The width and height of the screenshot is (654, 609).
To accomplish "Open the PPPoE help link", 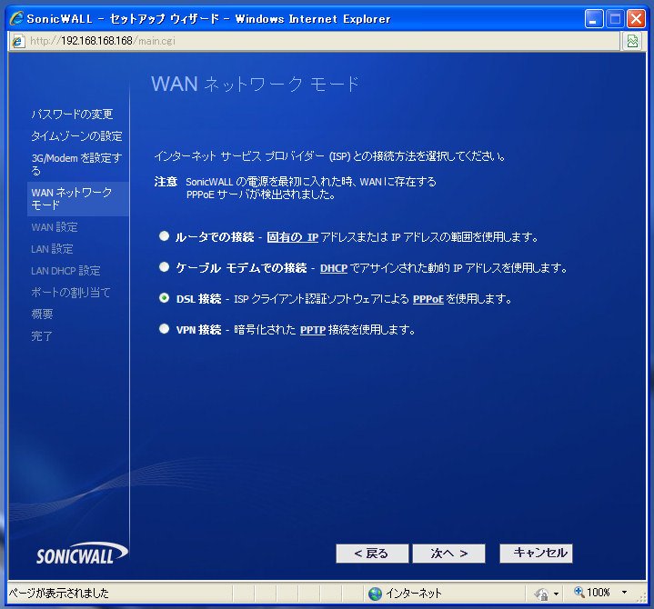I will point(428,299).
